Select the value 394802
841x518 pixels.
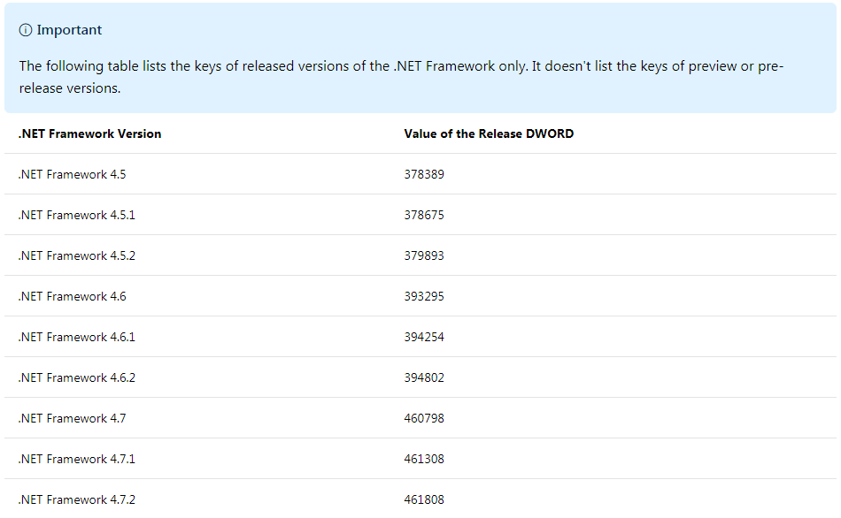pos(424,378)
